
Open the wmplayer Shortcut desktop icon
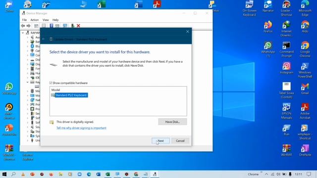click(x=305, y=132)
